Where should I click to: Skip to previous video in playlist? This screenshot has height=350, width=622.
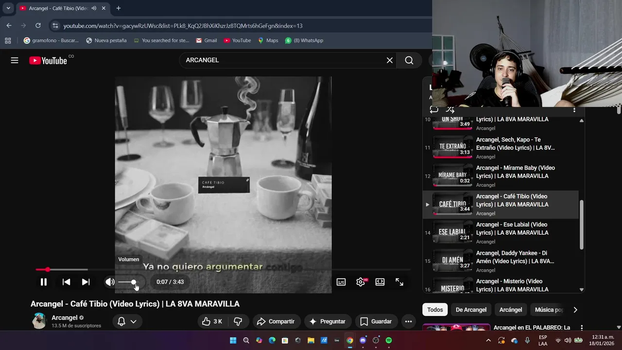click(67, 282)
